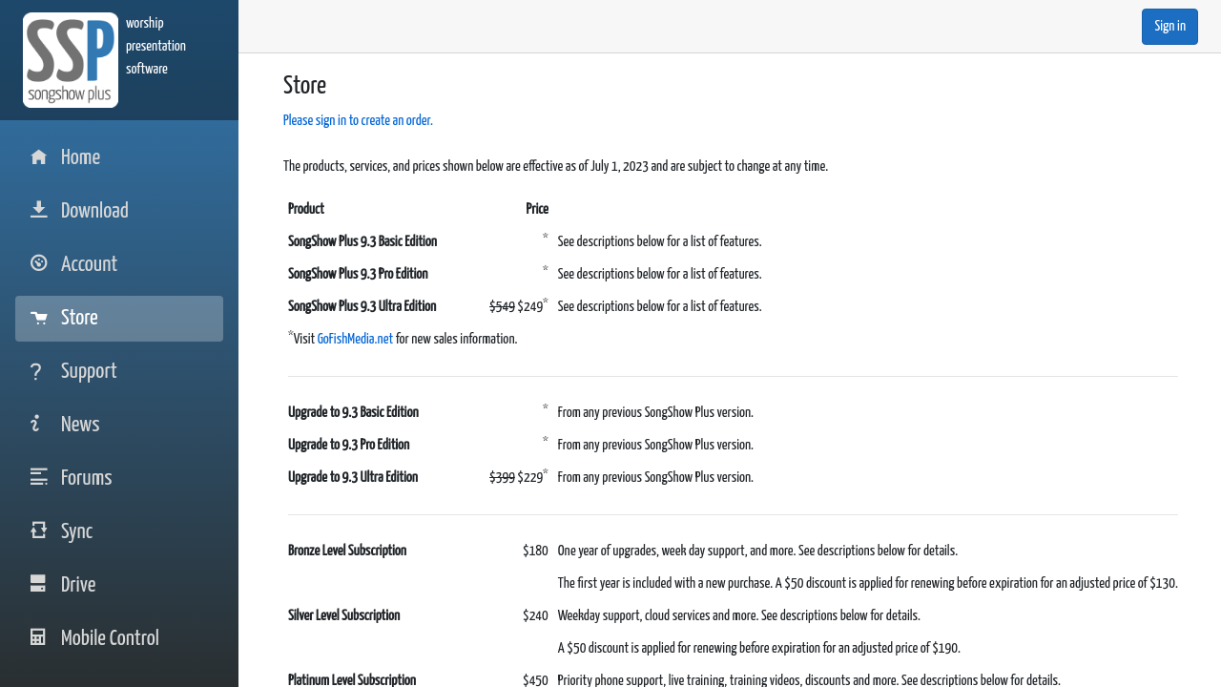Click the Home house icon

tap(38, 157)
